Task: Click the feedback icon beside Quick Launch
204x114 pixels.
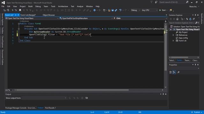Action: tap(156, 2)
